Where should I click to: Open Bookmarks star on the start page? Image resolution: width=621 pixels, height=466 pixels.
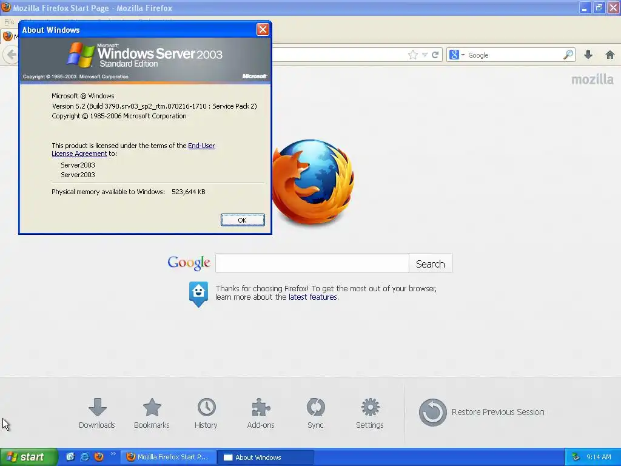(x=152, y=413)
